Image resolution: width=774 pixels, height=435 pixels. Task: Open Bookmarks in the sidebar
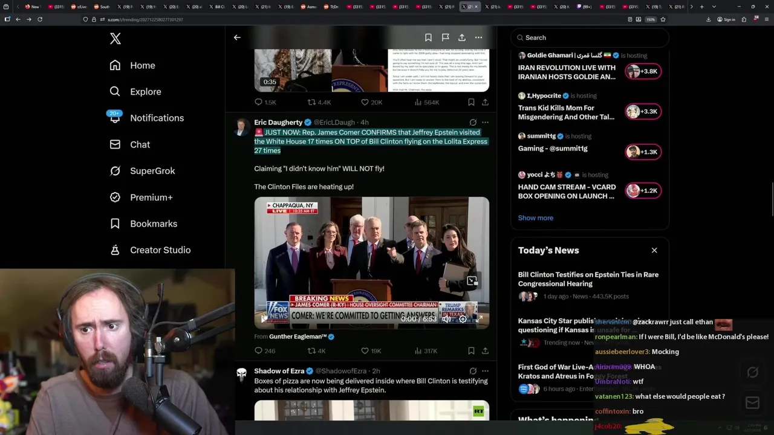point(143,224)
